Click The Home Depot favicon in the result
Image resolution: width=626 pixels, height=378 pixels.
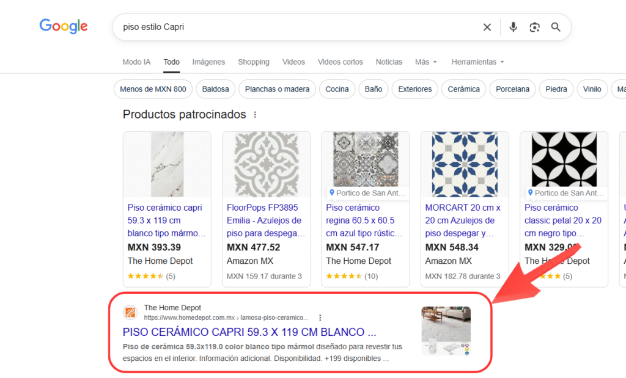(x=130, y=312)
